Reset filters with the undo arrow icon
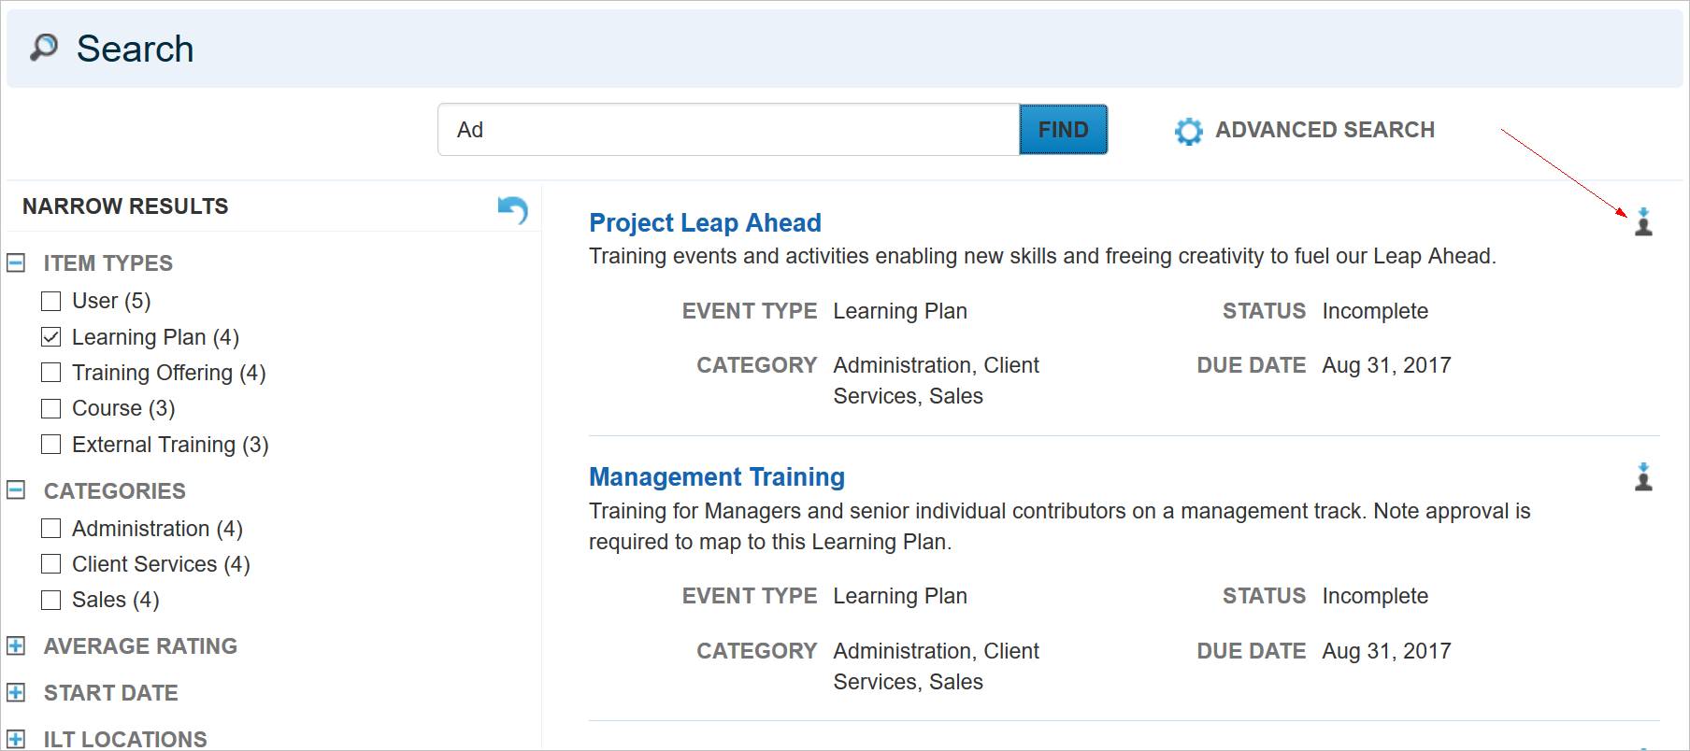1690x751 pixels. [x=512, y=209]
